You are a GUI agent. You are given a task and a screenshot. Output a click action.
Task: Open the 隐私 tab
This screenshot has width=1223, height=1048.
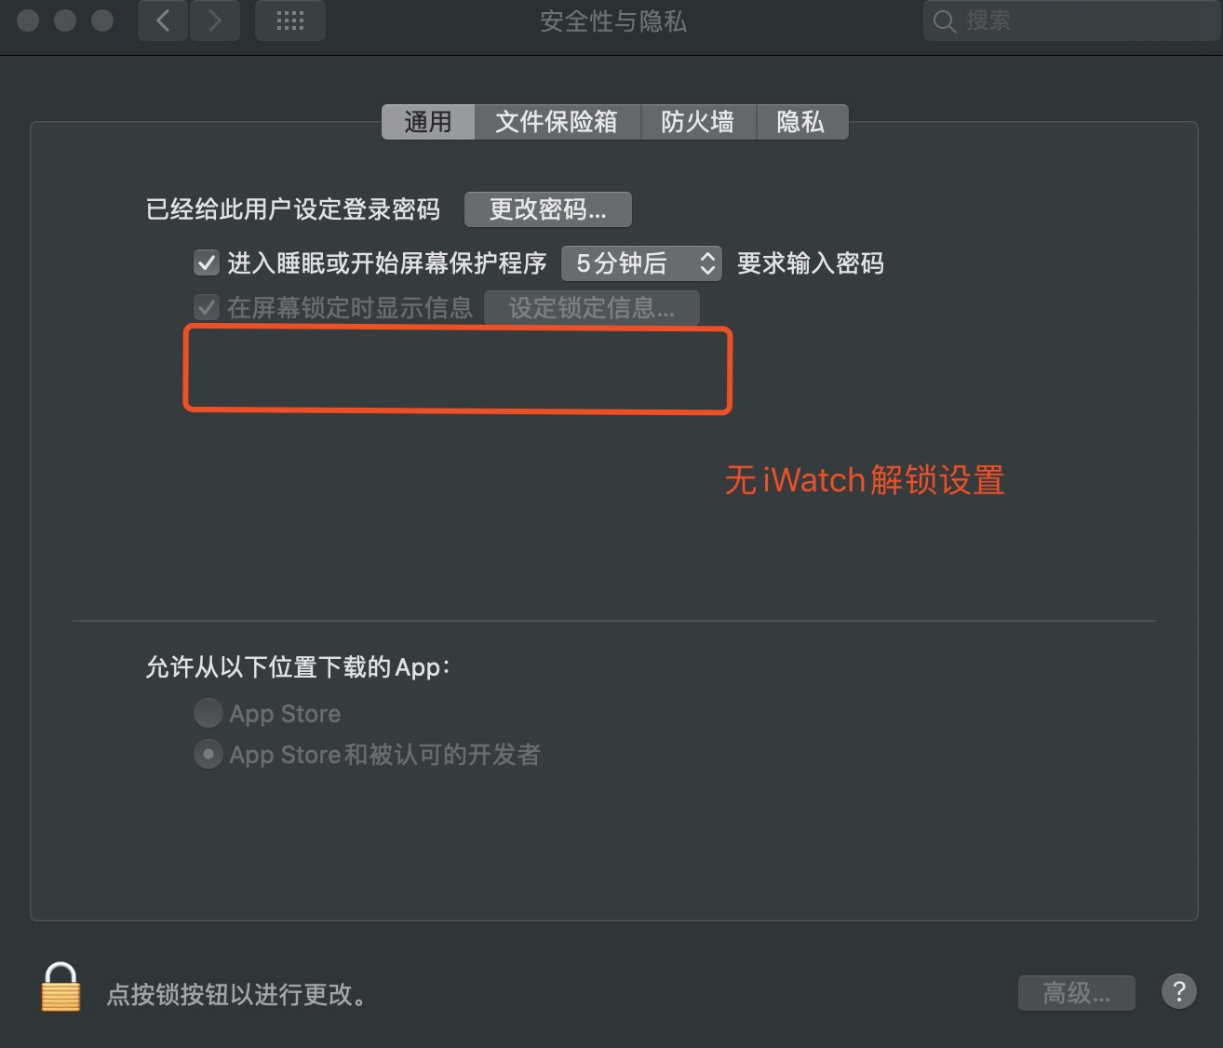tap(801, 122)
